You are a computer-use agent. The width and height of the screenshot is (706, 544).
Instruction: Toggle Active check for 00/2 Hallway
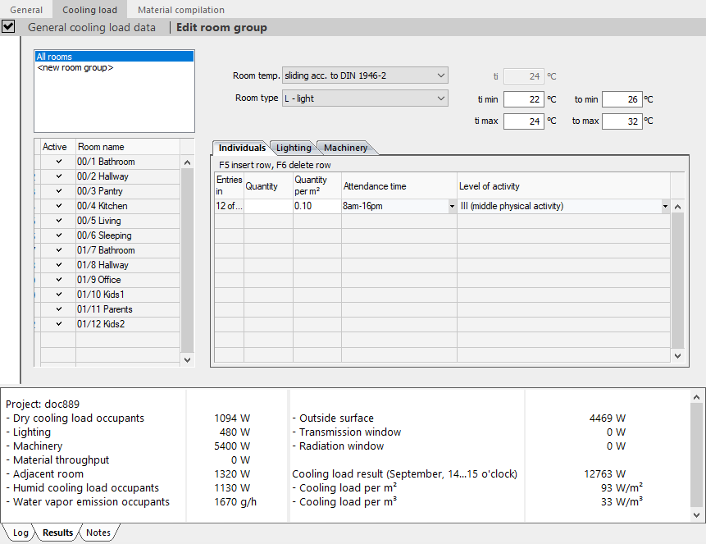point(58,176)
